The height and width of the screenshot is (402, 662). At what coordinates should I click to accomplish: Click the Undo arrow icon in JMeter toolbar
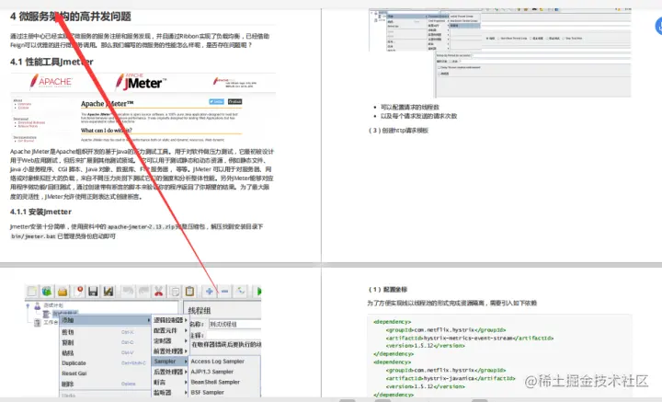(128, 291)
